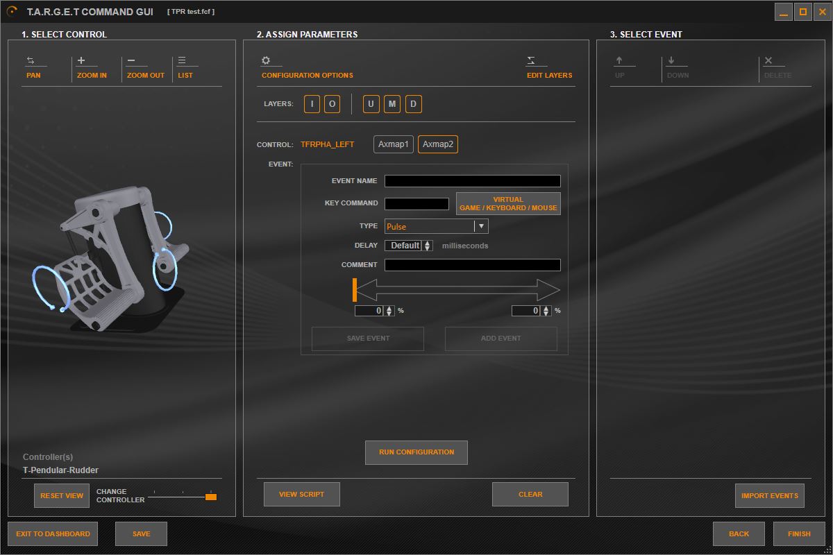Click the Delete event X icon
833x555 pixels.
[768, 61]
